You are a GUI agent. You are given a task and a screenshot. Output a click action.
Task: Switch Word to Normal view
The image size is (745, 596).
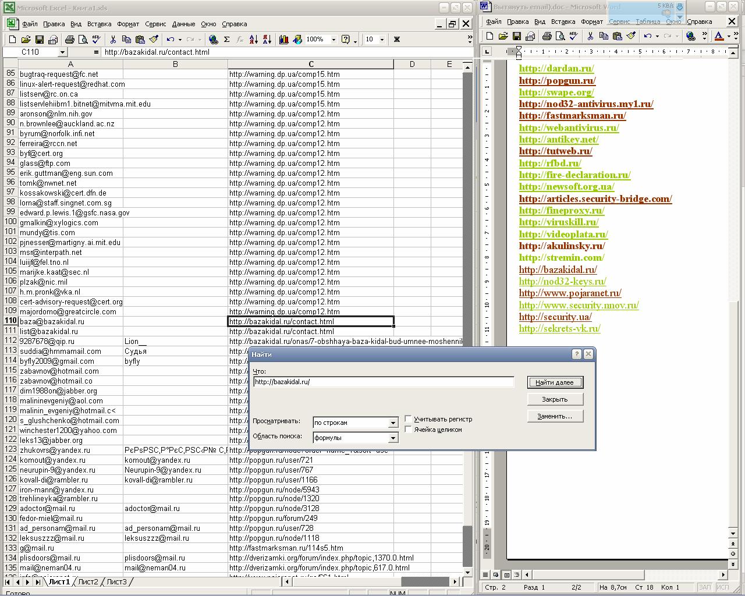tap(484, 574)
